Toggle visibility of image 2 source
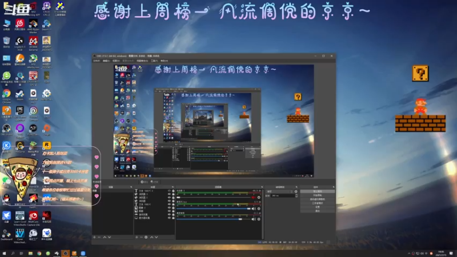 pyautogui.click(x=169, y=208)
